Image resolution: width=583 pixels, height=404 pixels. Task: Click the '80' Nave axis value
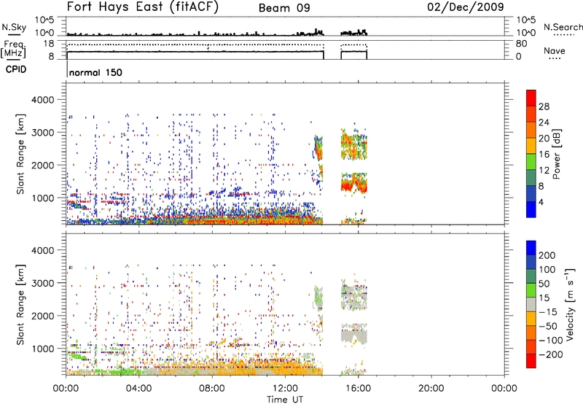pyautogui.click(x=521, y=44)
